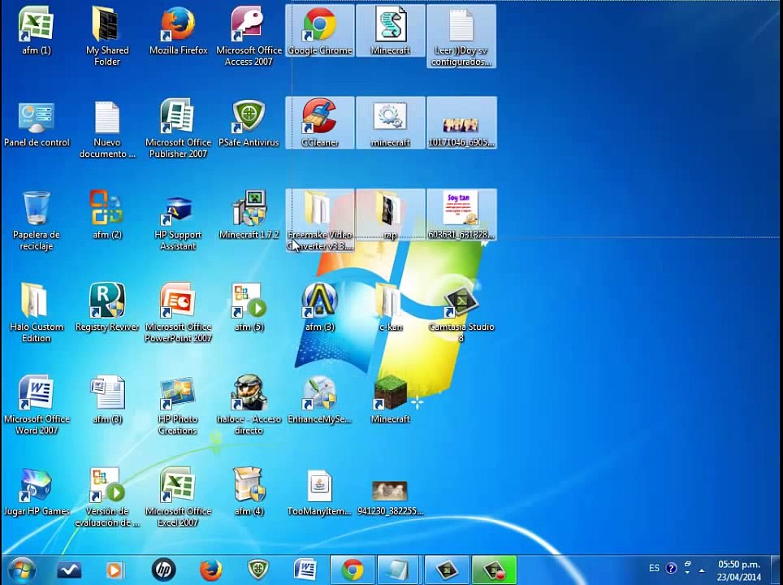This screenshot has width=783, height=585.
Task: Select Microsoft Office Excel 2007 shortcut
Action: (x=178, y=497)
